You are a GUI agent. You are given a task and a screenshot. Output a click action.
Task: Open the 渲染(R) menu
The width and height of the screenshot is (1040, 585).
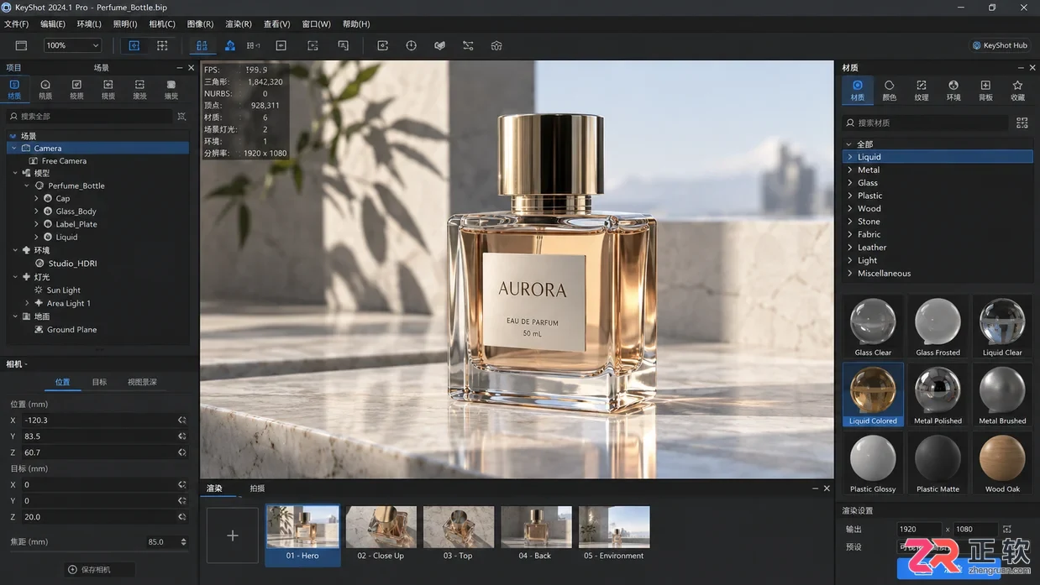pos(239,24)
